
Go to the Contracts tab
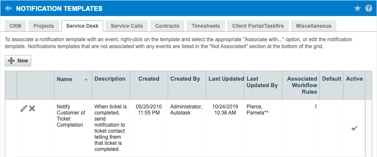pos(167,26)
